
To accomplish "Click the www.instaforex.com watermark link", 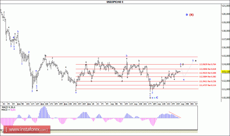I will [27, 129].
